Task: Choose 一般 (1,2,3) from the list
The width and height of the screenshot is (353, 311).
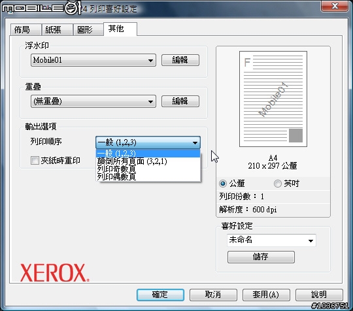Action: click(x=148, y=154)
